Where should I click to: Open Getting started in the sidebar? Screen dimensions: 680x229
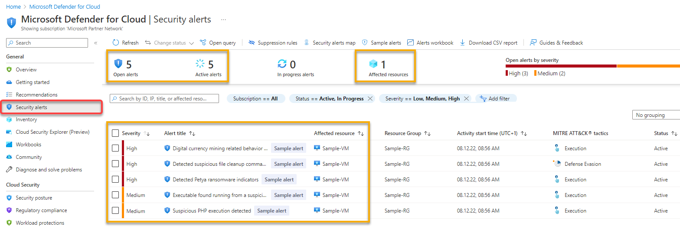pyautogui.click(x=33, y=82)
